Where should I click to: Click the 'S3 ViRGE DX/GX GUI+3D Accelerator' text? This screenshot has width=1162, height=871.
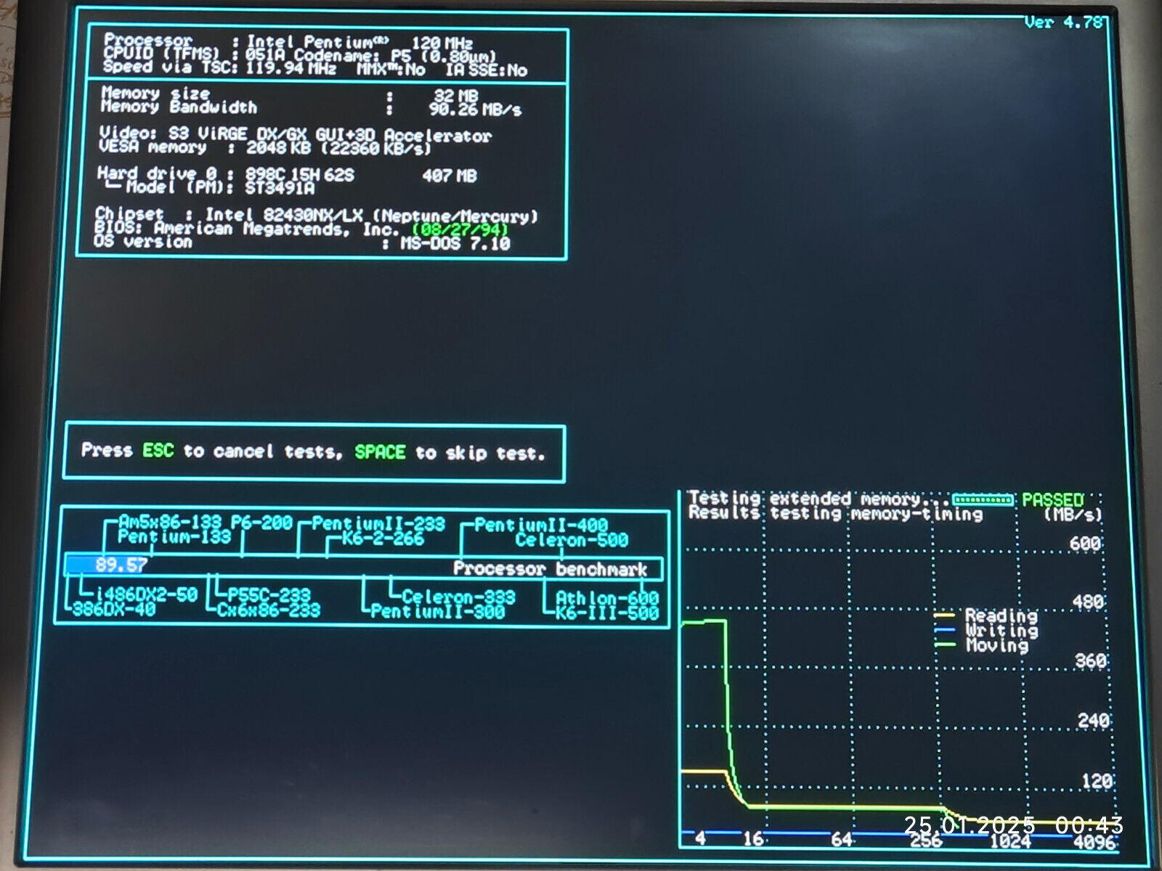[330, 135]
